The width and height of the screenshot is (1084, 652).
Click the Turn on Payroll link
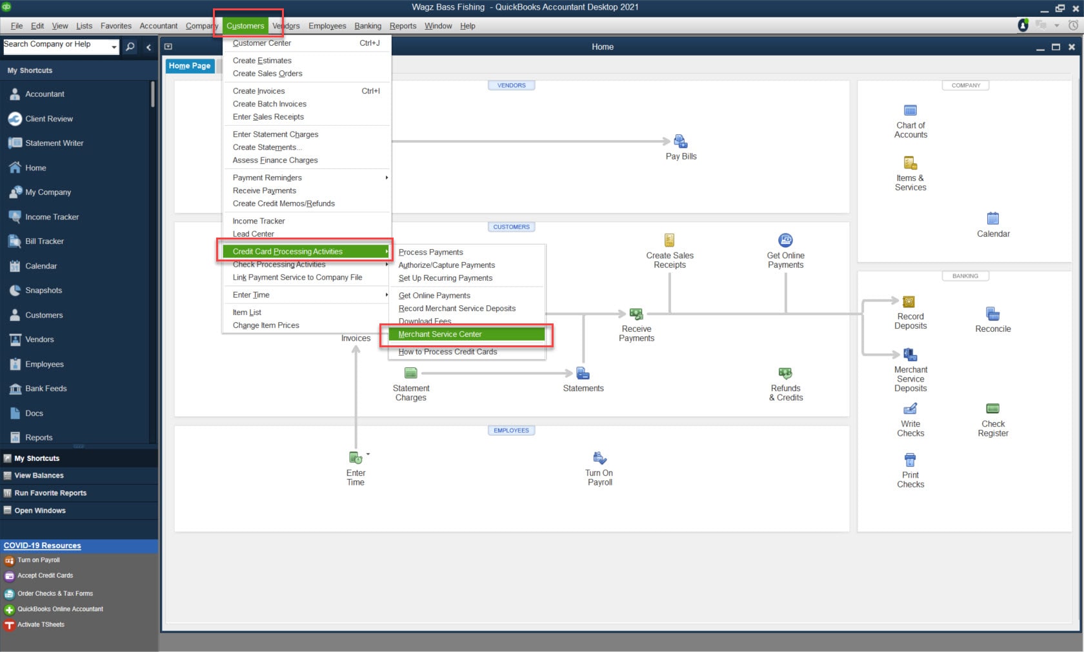38,560
